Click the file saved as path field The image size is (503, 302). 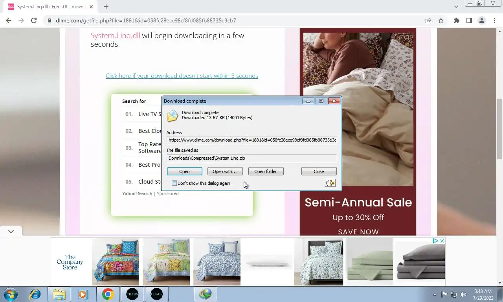pos(251,158)
